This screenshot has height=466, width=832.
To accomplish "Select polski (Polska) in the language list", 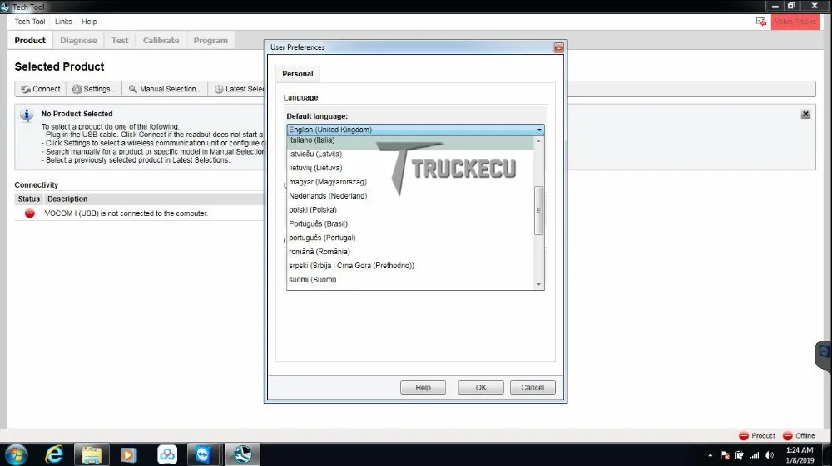I will 410,209.
